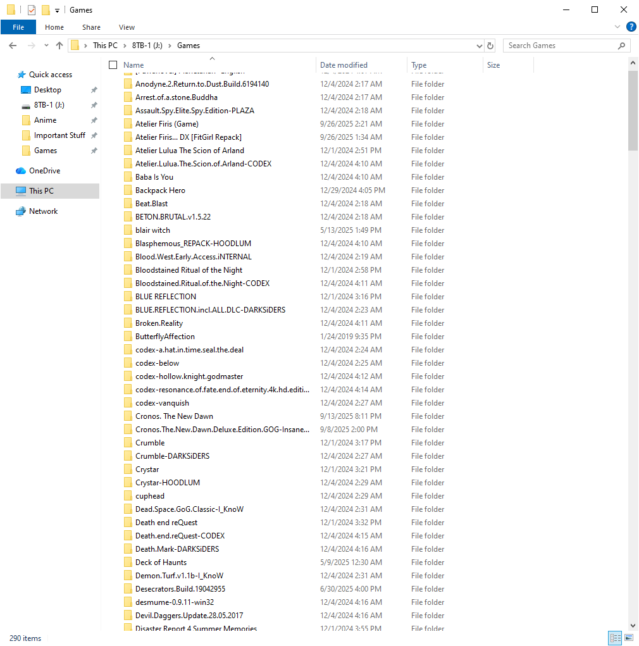Screen dimensions: 639x646
Task: Click the Properties quick access toolbar icon
Action: pyautogui.click(x=31, y=10)
